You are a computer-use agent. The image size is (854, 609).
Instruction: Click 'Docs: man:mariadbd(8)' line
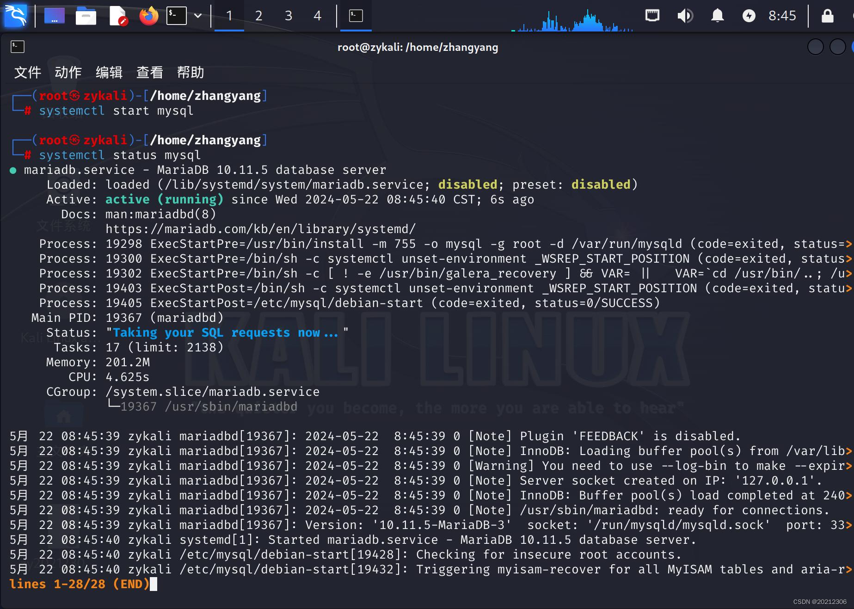[x=139, y=214]
